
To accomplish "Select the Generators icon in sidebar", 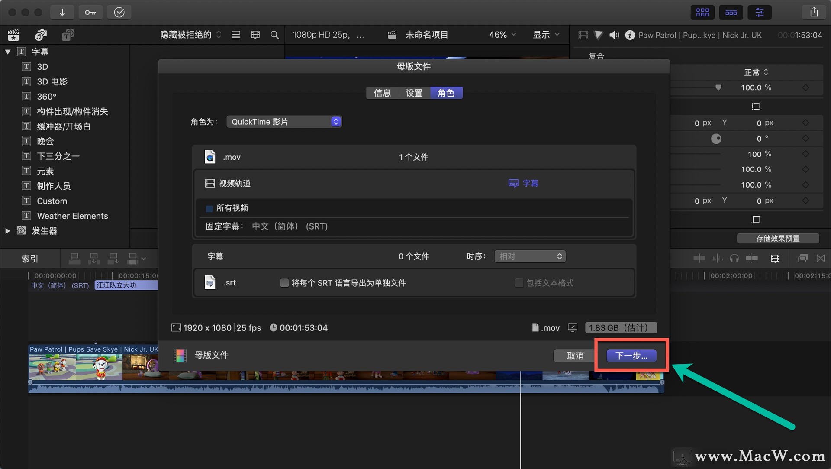I will click(22, 231).
